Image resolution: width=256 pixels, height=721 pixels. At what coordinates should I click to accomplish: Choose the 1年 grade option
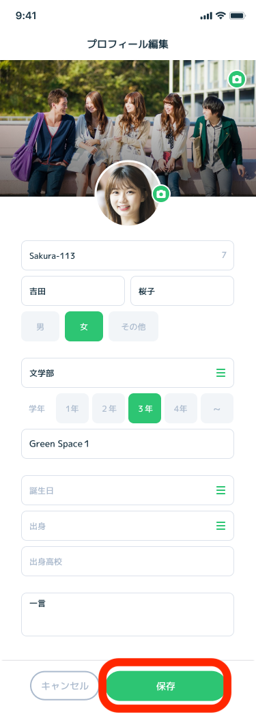(x=72, y=408)
